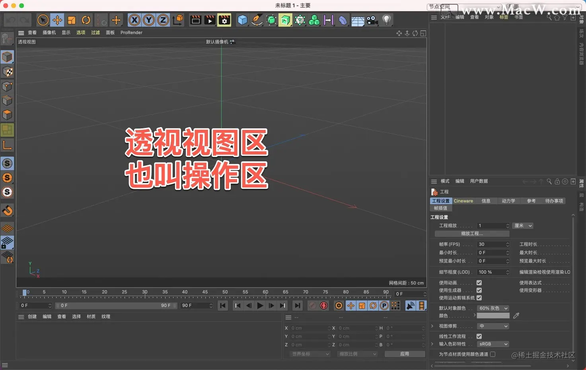Uncheck 线性工作流程 checkbox
This screenshot has width=586, height=370.
(479, 337)
